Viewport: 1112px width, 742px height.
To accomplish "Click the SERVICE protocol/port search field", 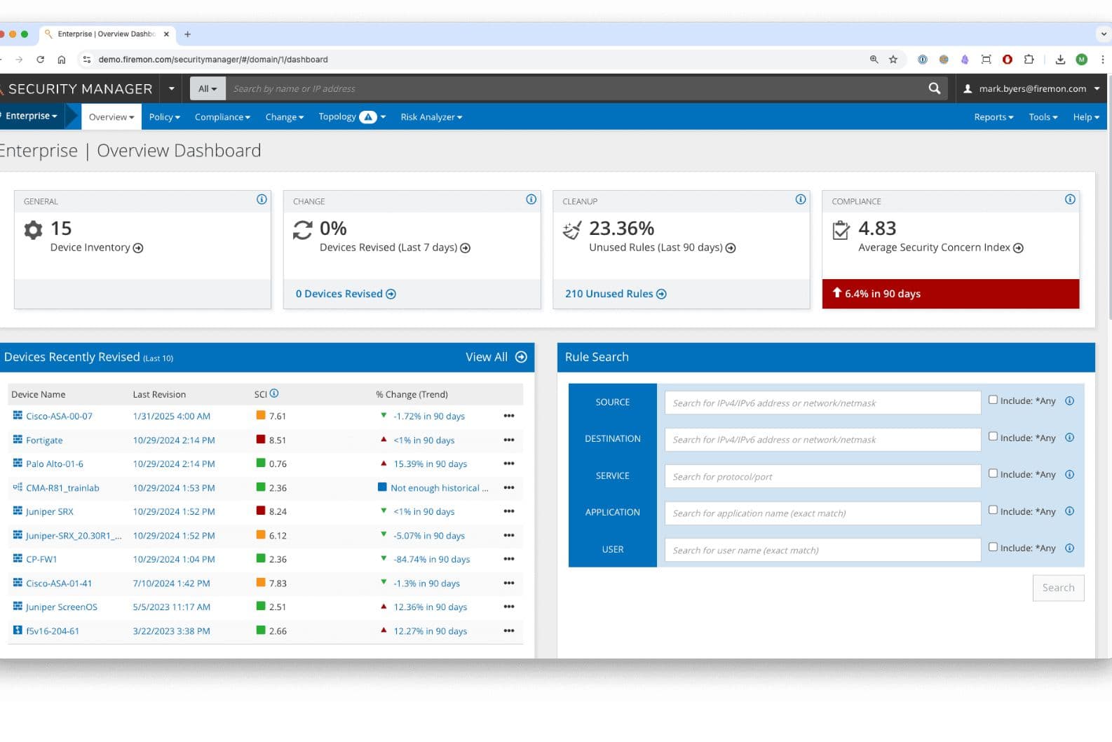I will coord(822,476).
